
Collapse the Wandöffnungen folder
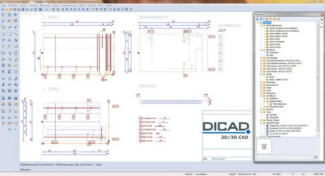pyautogui.click(x=261, y=123)
